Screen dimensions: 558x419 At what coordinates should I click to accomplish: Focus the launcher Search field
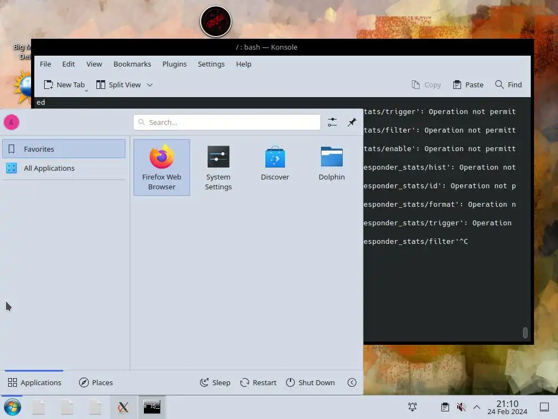pyautogui.click(x=227, y=122)
